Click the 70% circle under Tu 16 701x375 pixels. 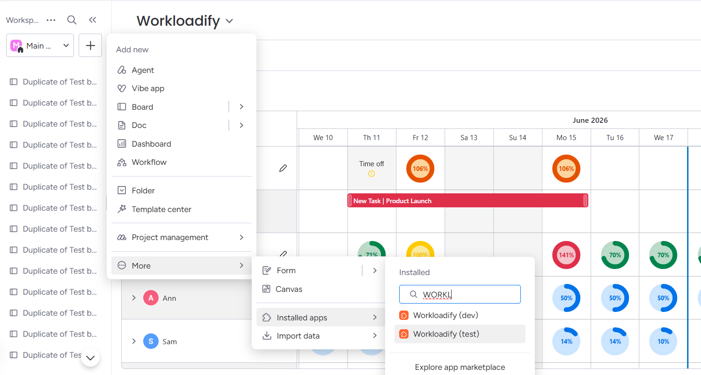pyautogui.click(x=615, y=255)
